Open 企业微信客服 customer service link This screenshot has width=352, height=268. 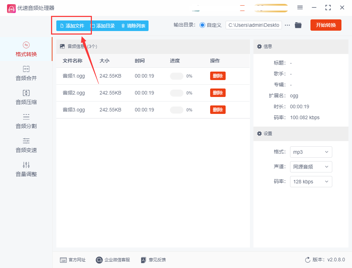[x=113, y=260]
